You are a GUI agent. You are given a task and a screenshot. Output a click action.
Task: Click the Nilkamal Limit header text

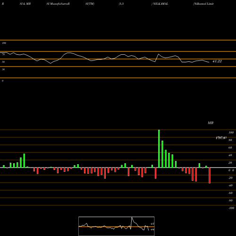(x=203, y=4)
